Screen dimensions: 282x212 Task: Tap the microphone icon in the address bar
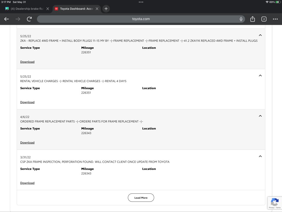click(241, 19)
